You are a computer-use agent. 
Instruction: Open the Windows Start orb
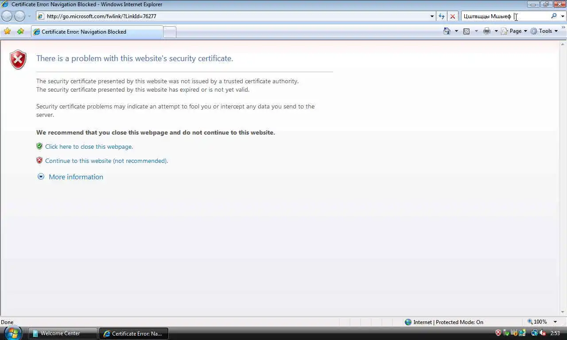(13, 333)
